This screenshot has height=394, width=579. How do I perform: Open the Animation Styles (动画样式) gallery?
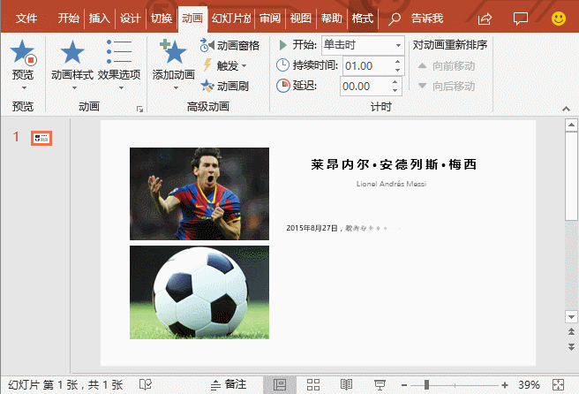coord(71,55)
